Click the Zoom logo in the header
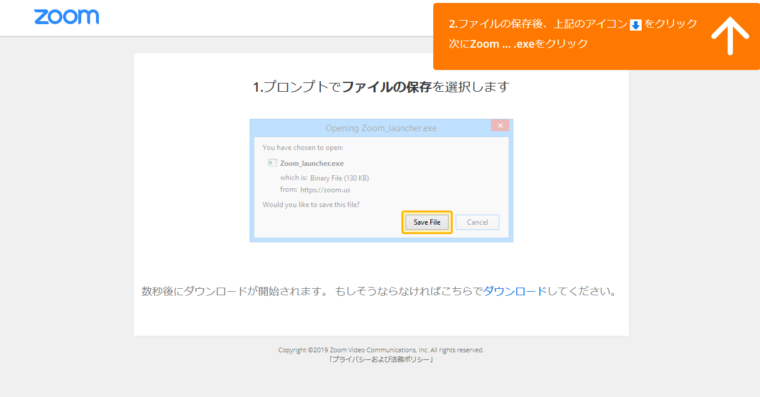The height and width of the screenshot is (397, 760). pos(67,17)
